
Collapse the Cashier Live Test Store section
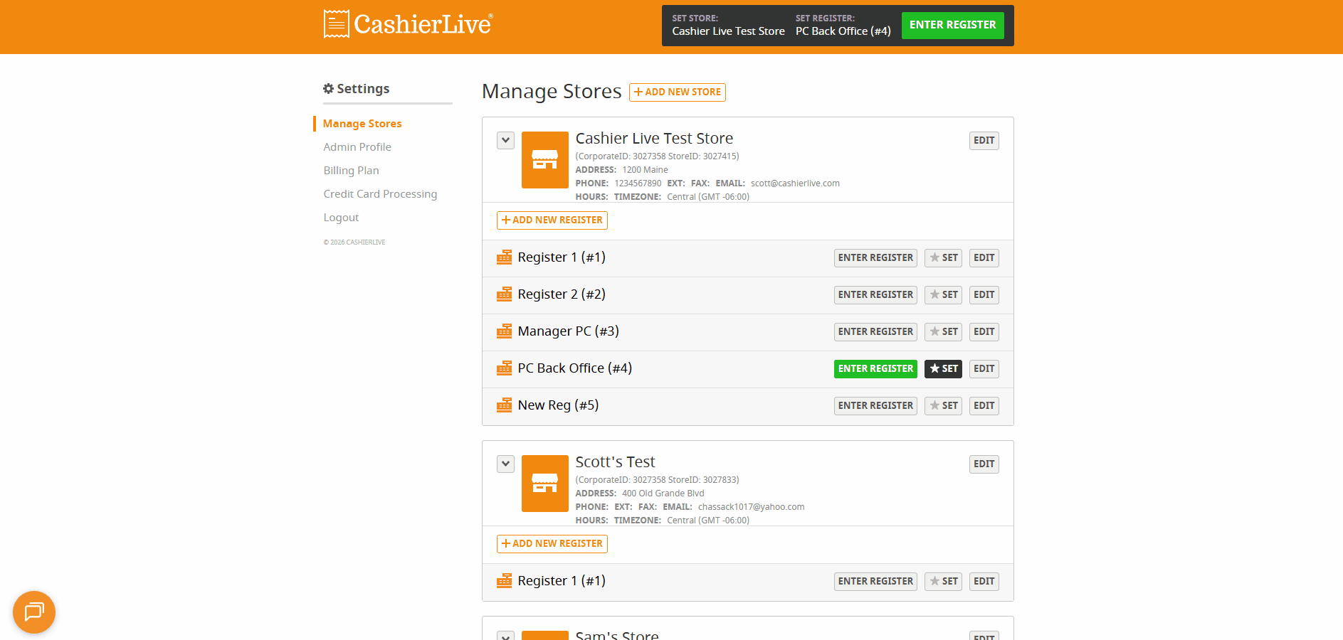(505, 140)
